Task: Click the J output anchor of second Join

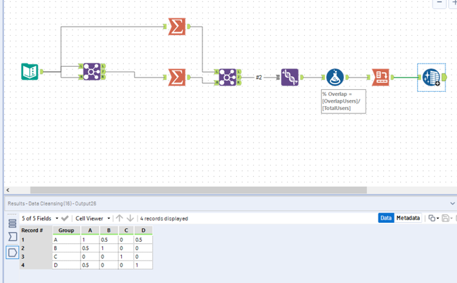Action: [x=239, y=77]
